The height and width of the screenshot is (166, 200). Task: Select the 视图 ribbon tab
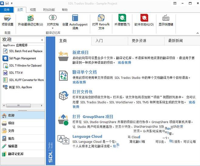[x=33, y=10]
